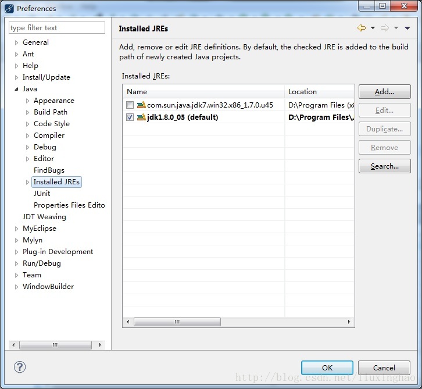Collapse the Java tree node
Image resolution: width=422 pixels, height=389 pixels.
click(x=17, y=89)
